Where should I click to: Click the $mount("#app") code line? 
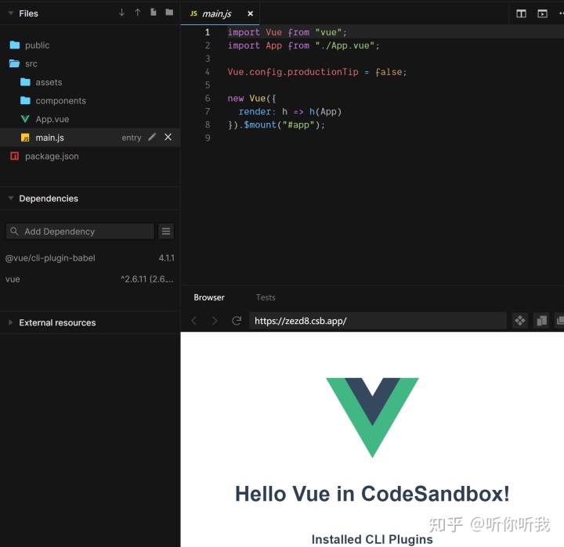pos(277,125)
